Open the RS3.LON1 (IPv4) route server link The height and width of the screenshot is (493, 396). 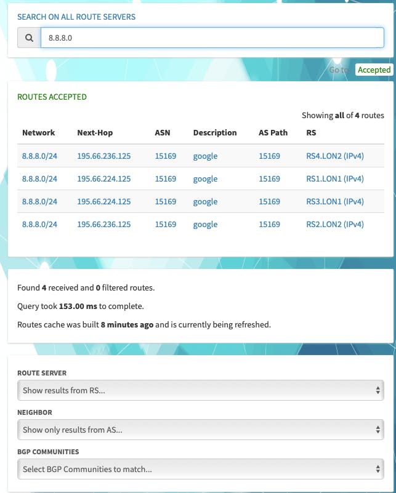334,202
